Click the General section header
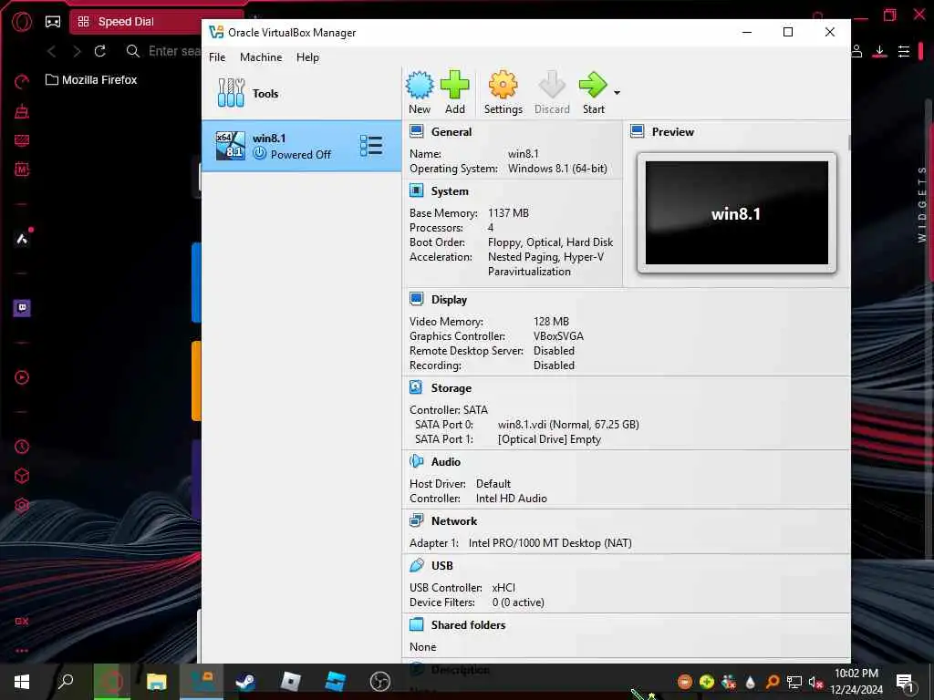This screenshot has height=700, width=934. tap(451, 131)
